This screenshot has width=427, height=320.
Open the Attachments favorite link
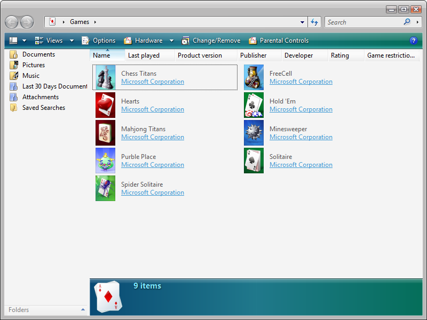(x=41, y=97)
